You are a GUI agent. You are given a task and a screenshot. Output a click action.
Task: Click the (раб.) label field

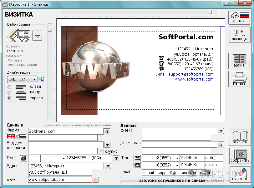click(x=214, y=158)
